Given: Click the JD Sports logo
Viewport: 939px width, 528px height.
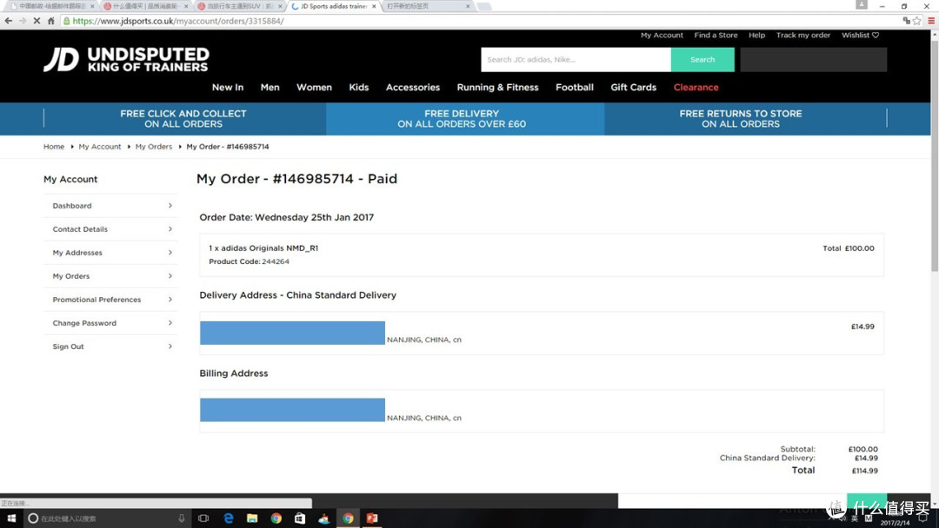Looking at the screenshot, I should pos(126,60).
